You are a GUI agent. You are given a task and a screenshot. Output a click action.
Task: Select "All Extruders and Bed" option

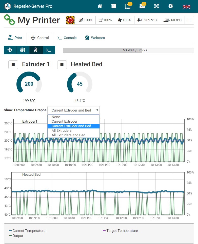point(68,135)
